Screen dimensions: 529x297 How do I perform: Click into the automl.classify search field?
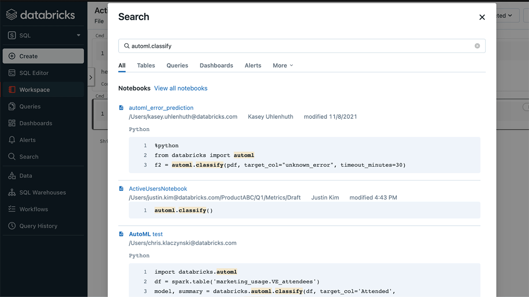pyautogui.click(x=300, y=46)
